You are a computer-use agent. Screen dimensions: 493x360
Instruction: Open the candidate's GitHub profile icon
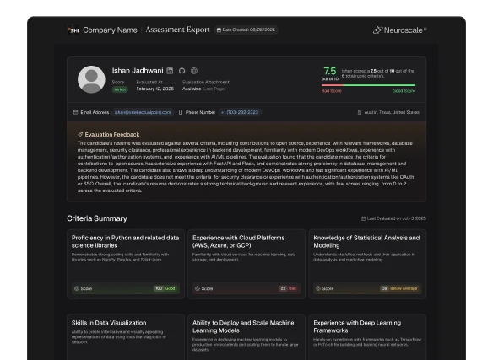pyautogui.click(x=181, y=71)
